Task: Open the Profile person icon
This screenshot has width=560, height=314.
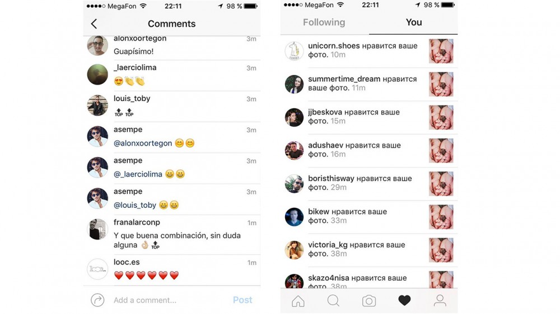Action: pyautogui.click(x=440, y=301)
